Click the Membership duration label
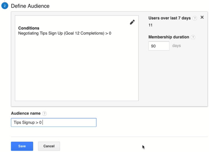 169,37
